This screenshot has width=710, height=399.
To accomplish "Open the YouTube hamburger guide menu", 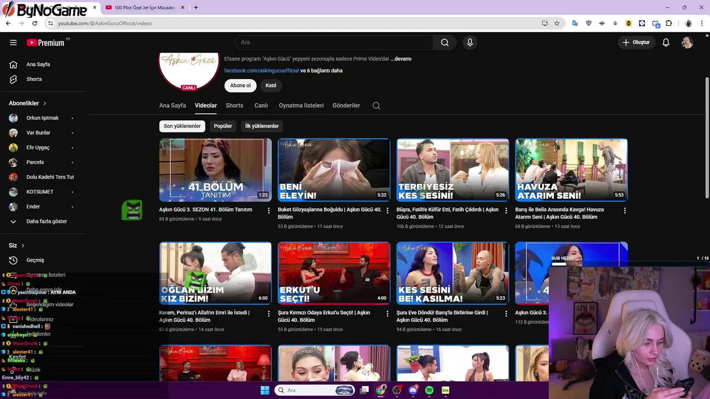I will (x=13, y=43).
